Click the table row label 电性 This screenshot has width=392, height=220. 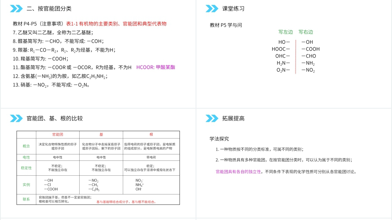[x=26, y=157]
